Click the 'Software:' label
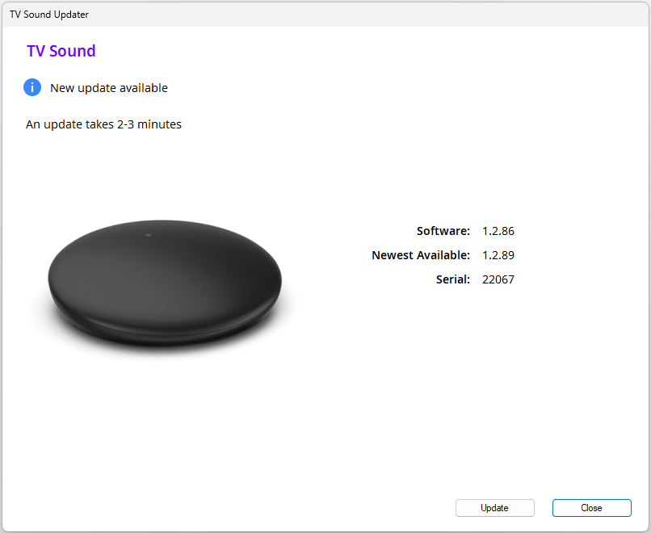The height and width of the screenshot is (533, 651). 443,231
